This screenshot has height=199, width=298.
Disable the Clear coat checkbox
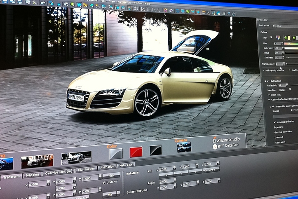click(269, 94)
